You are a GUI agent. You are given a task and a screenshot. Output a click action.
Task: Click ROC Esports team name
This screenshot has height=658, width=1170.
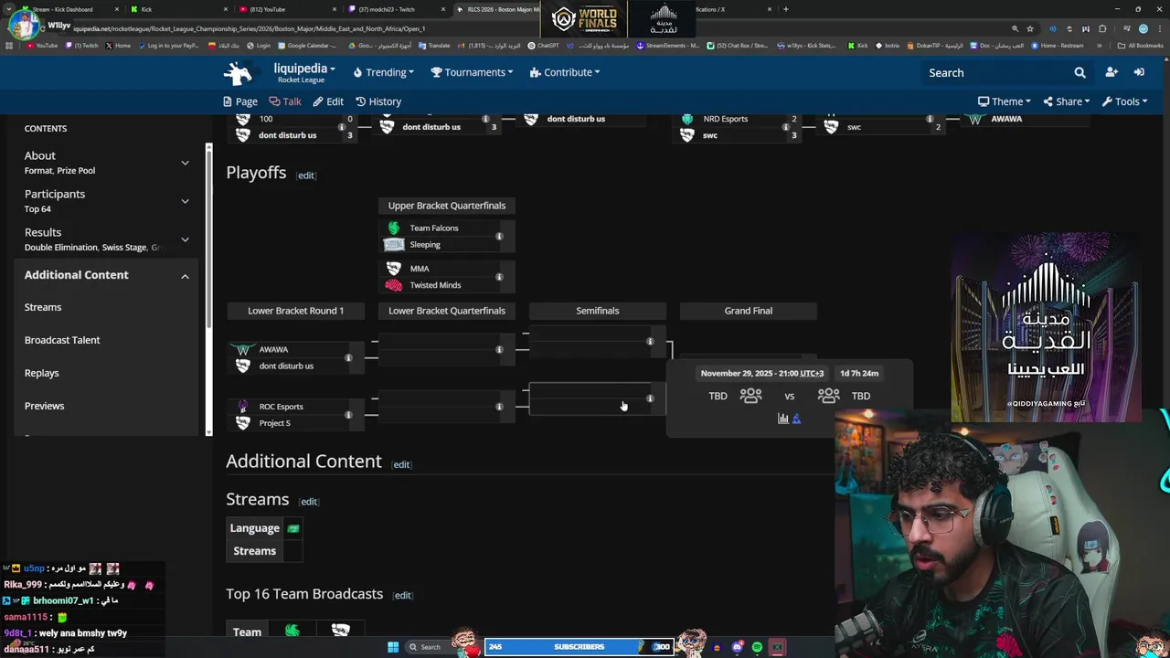[x=281, y=407]
